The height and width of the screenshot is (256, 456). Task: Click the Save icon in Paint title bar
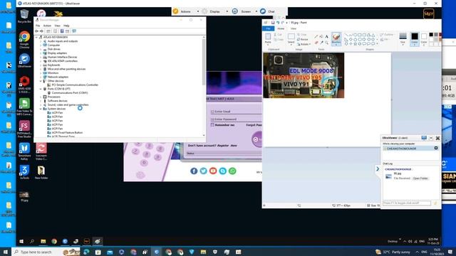click(273, 22)
